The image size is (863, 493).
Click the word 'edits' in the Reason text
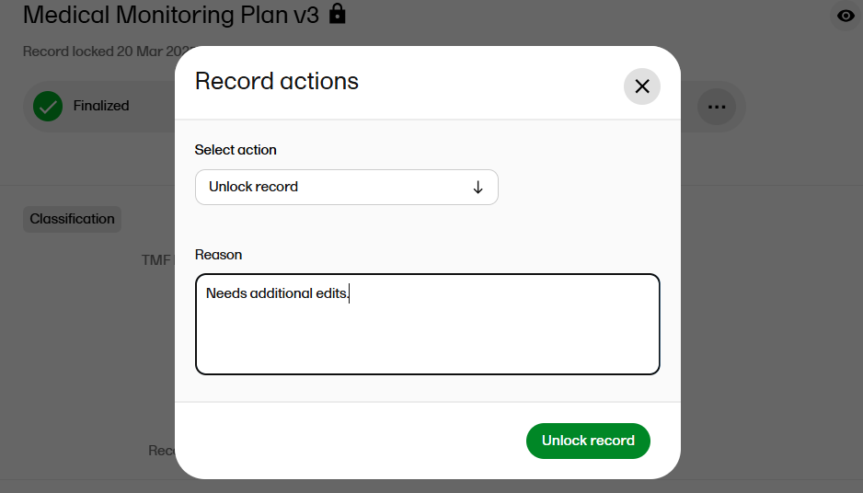(x=331, y=293)
